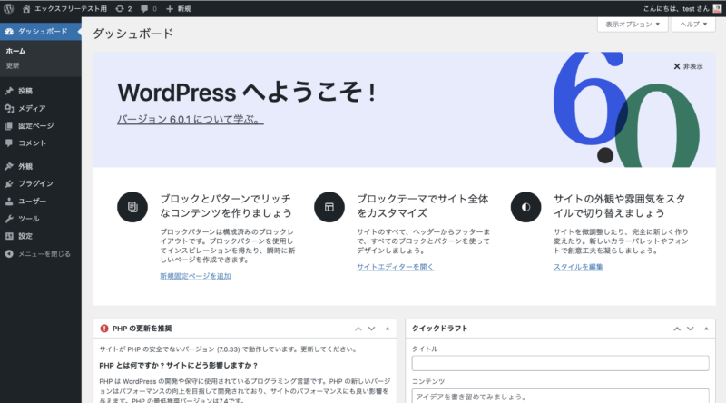Follow バージョン 6.0.1 について学ぶ link

(x=191, y=120)
